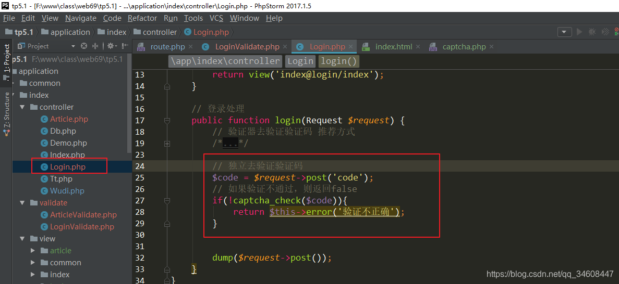619x284 pixels.
Task: Open the Code menu
Action: tap(112, 18)
